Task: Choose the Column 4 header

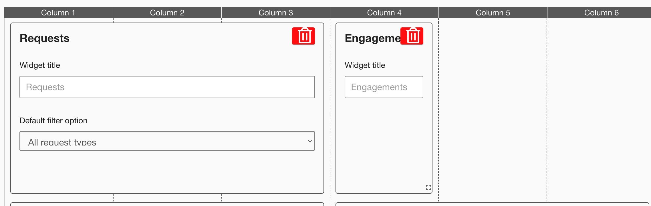Action: coord(384,13)
